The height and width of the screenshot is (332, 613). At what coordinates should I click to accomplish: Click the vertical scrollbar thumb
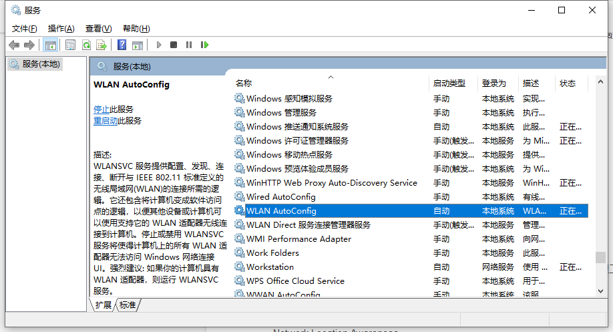(600, 257)
